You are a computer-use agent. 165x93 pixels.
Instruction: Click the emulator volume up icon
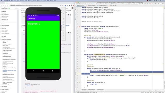pos(64,13)
